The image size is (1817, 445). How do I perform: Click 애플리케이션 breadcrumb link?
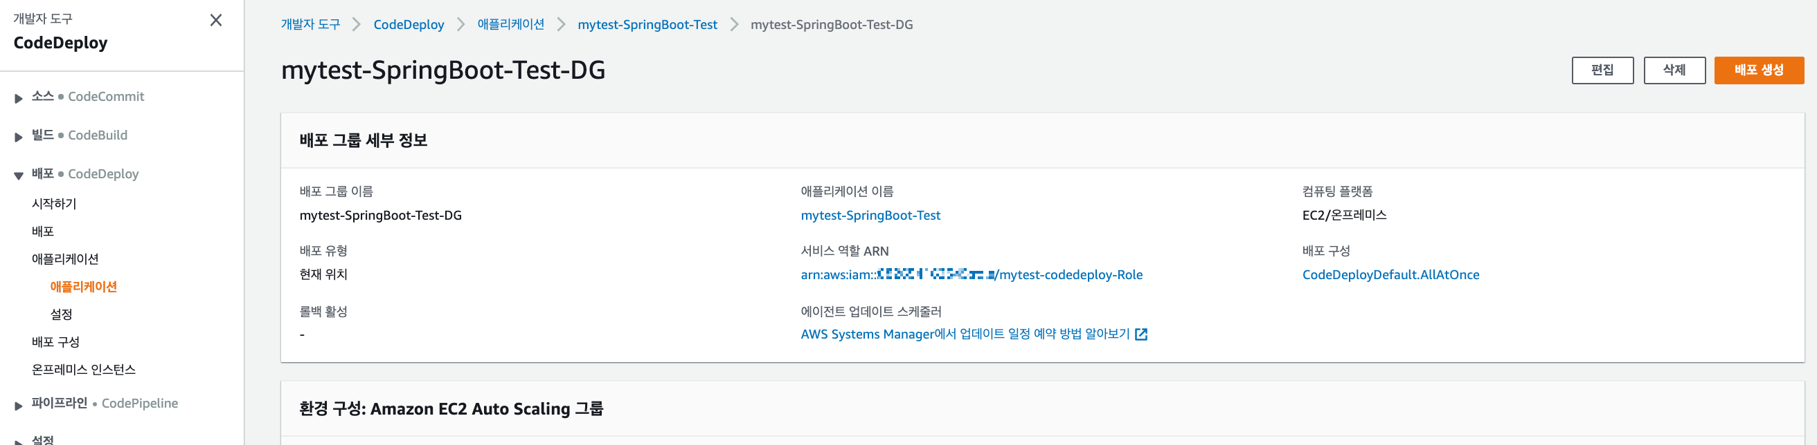point(510,25)
